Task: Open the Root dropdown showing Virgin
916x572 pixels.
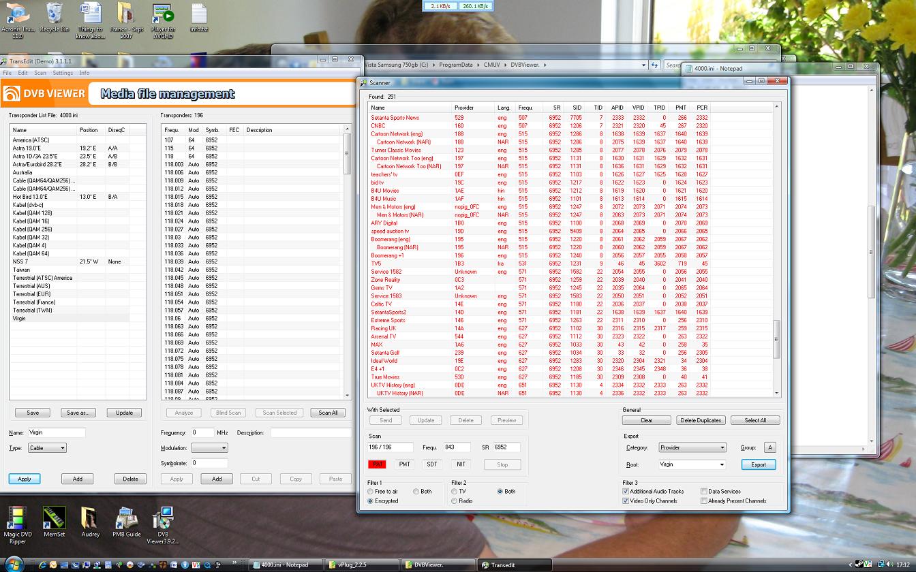Action: [692, 464]
